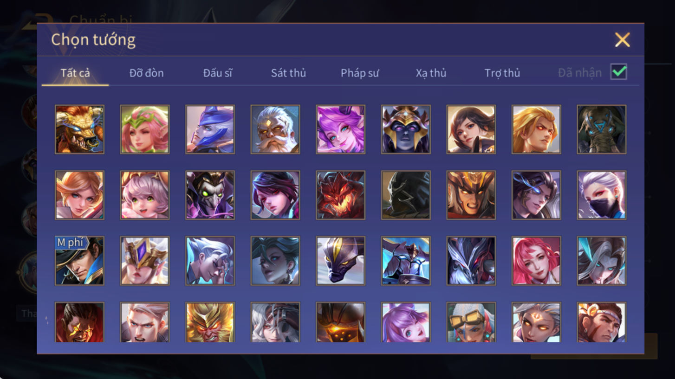The image size is (675, 379).
Task: Click the Tất cả tab
Action: [x=75, y=73]
